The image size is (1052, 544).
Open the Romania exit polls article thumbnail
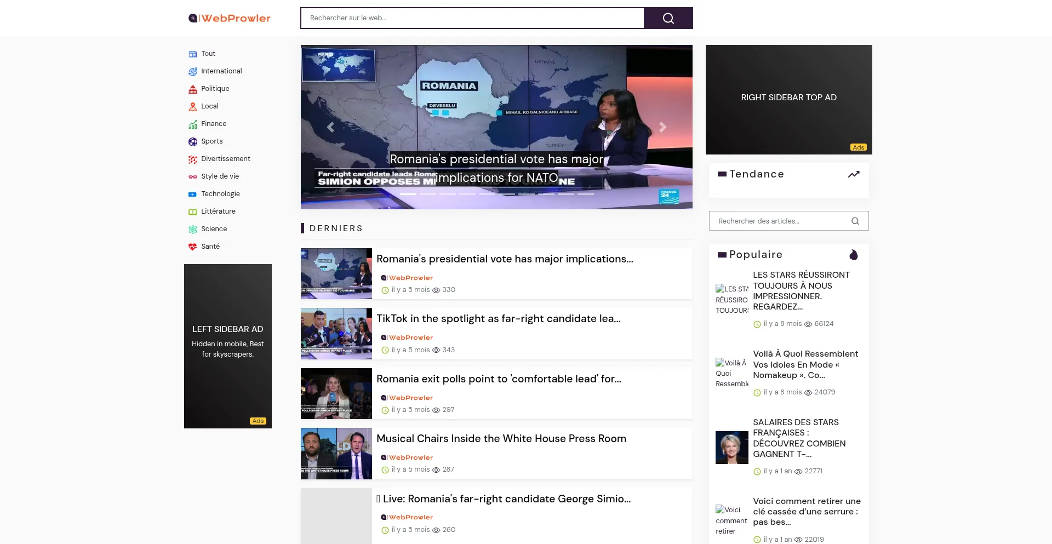point(336,393)
